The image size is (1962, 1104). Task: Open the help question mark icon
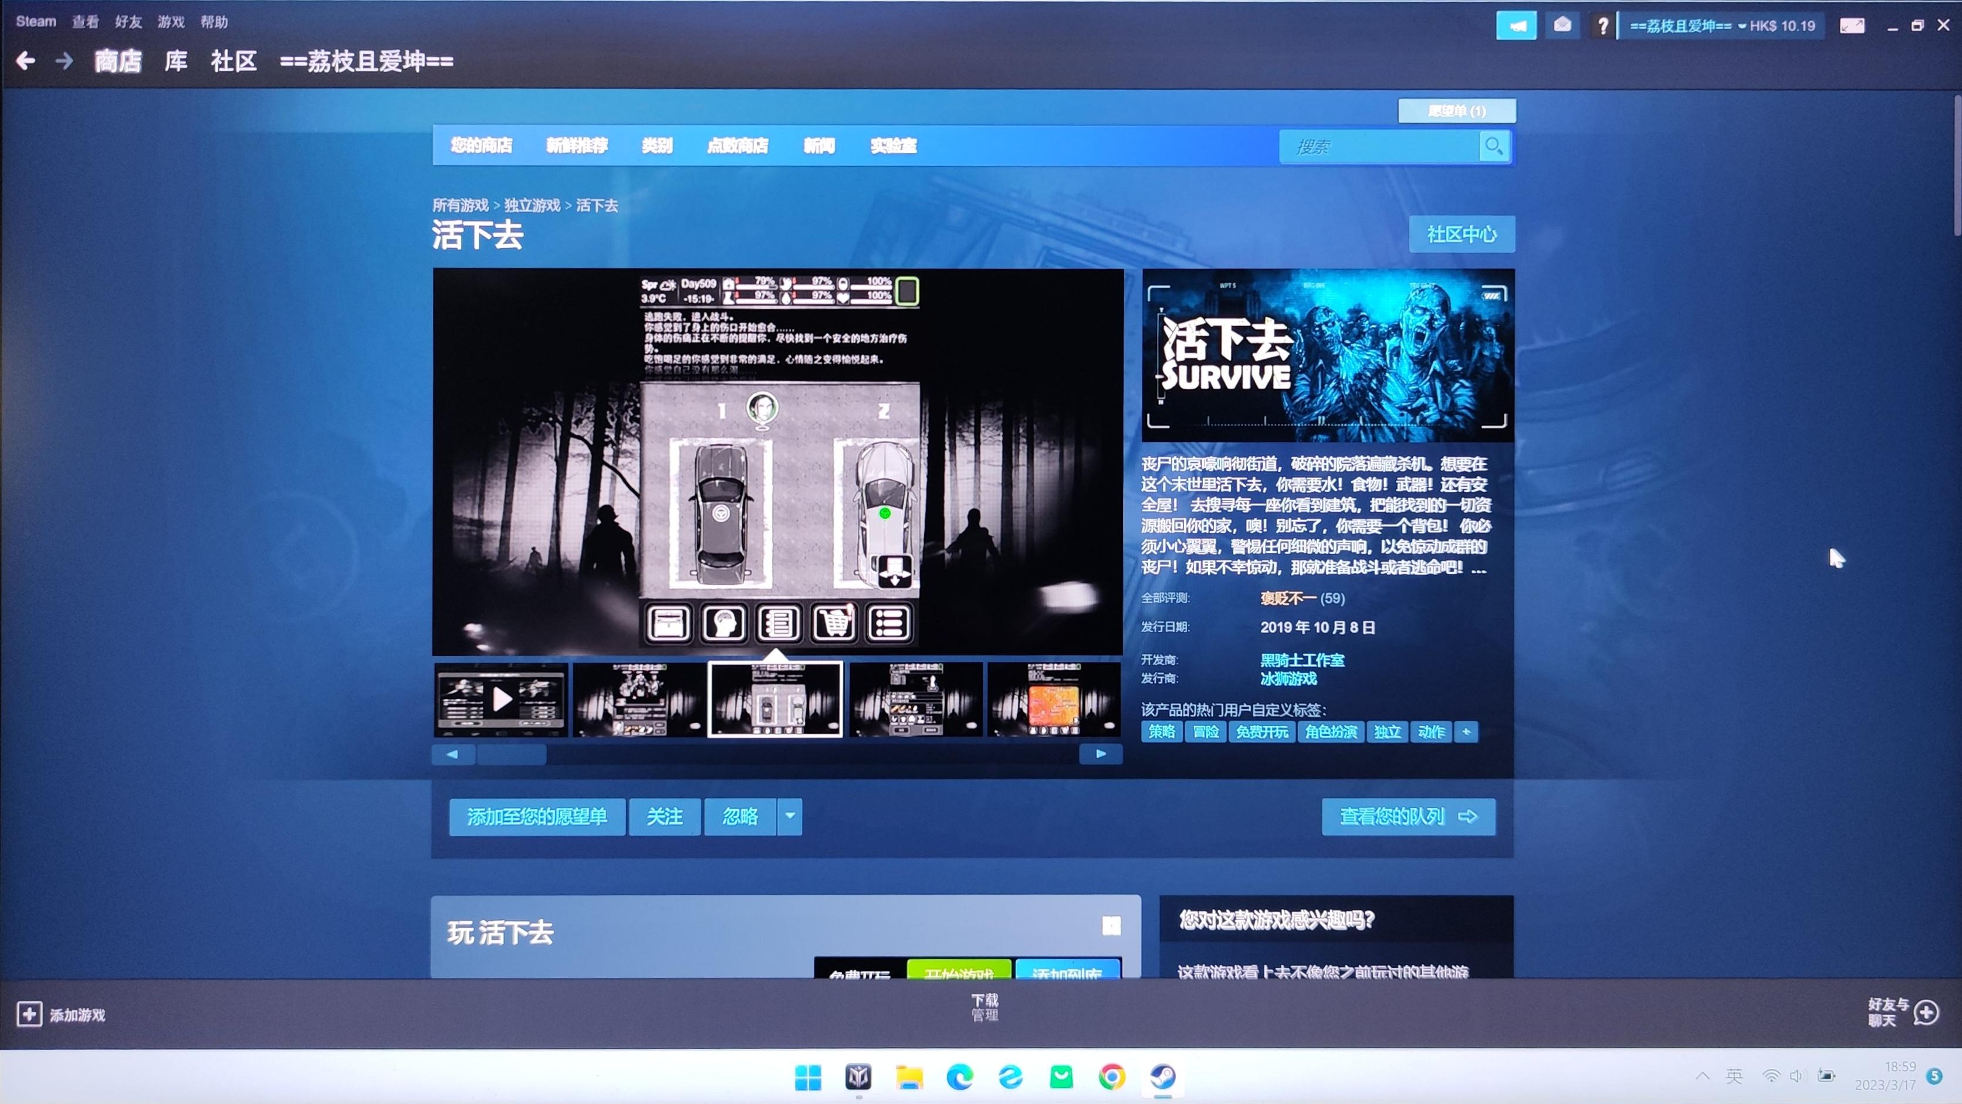point(1602,26)
